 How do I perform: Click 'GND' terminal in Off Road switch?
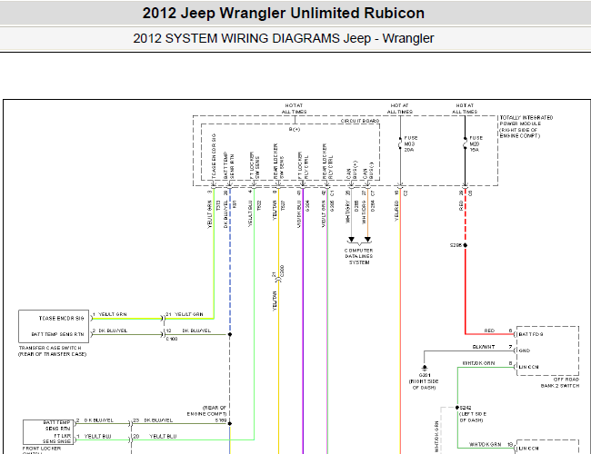pyautogui.click(x=525, y=350)
